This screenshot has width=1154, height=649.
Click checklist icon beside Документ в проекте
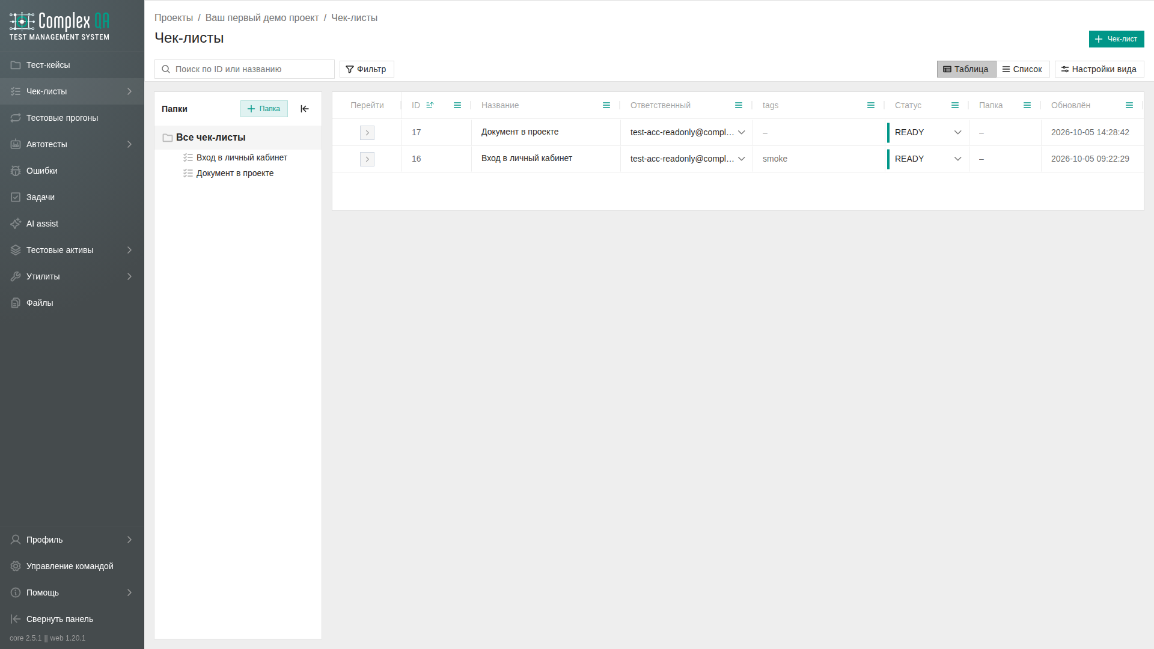[x=188, y=173]
